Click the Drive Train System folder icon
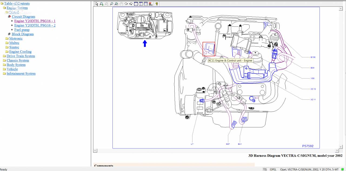The width and height of the screenshot is (346, 171). coord(5,56)
